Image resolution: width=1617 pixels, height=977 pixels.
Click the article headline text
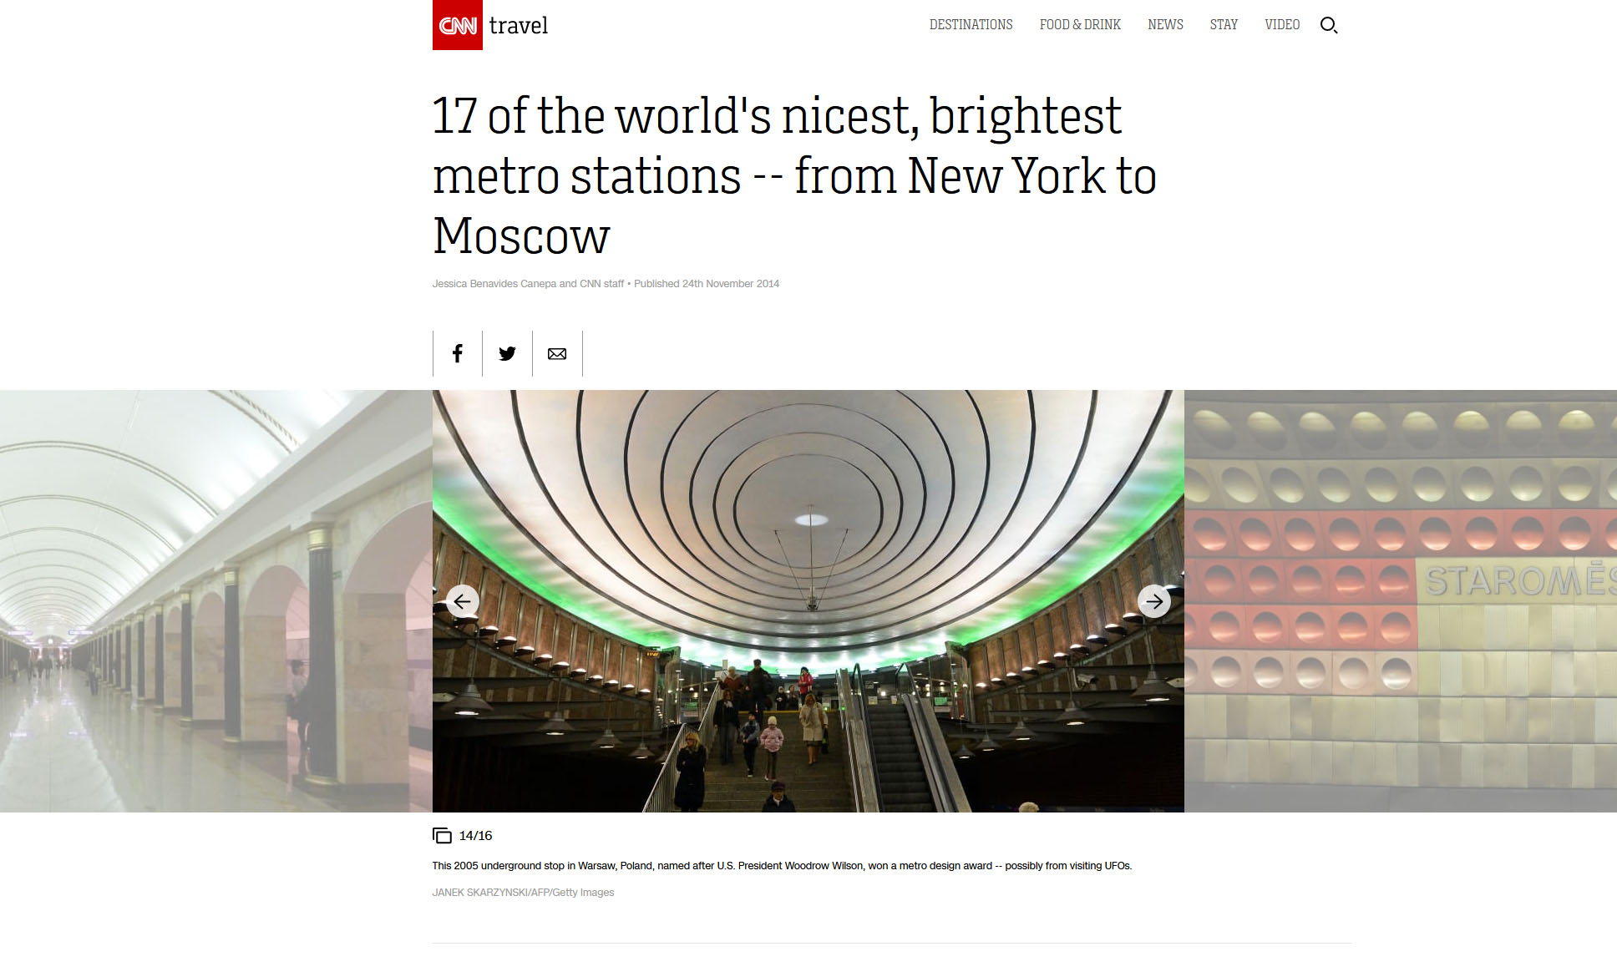(x=794, y=175)
